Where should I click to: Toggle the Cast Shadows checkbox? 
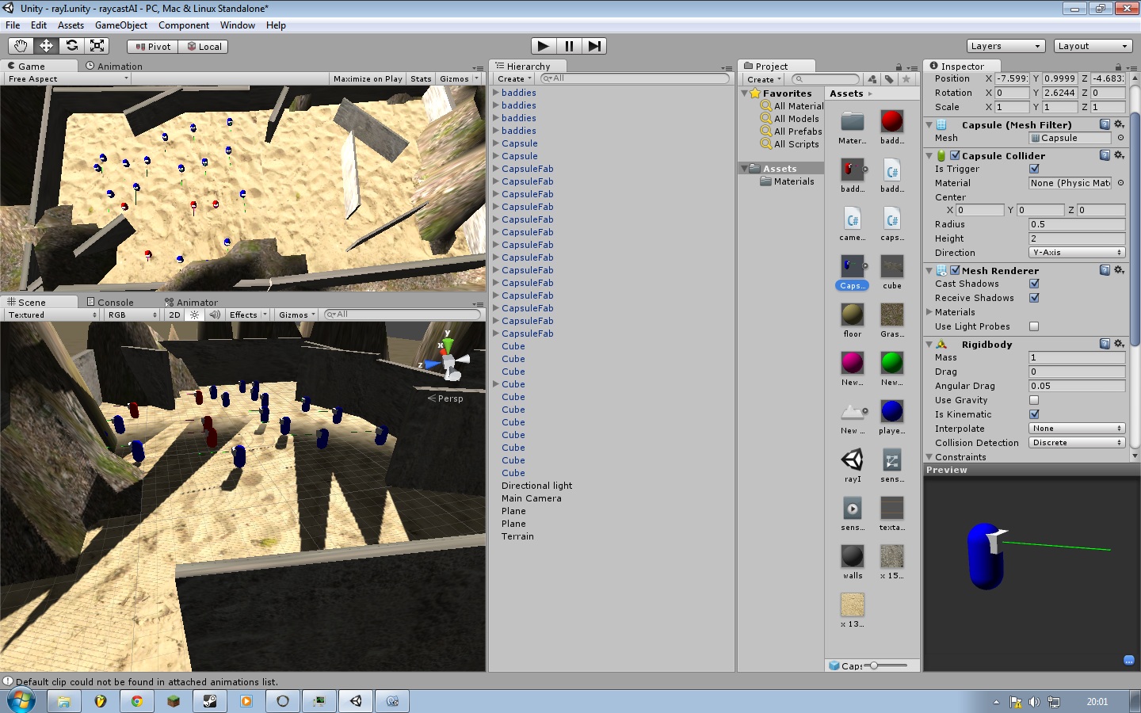[1034, 284]
